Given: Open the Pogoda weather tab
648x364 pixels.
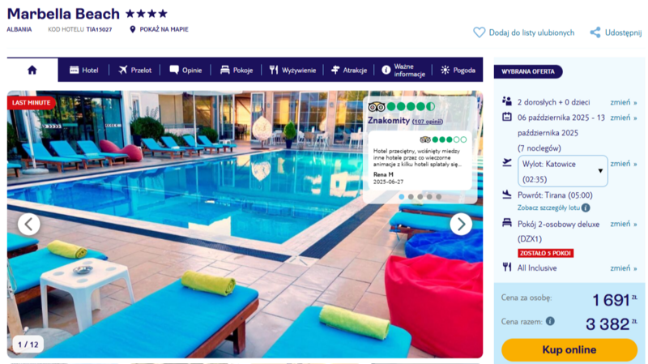Looking at the screenshot, I should 458,71.
